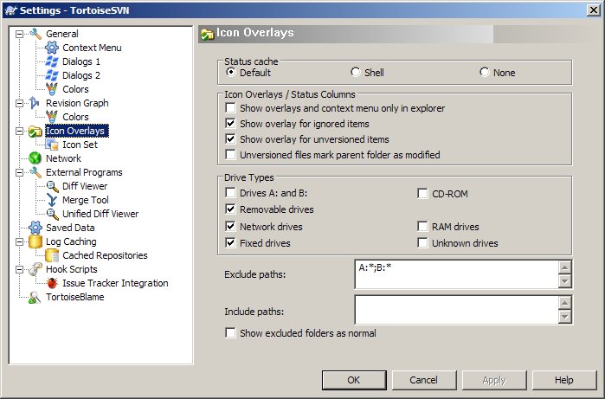Select the Cached Repositories tree item
The width and height of the screenshot is (605, 399).
pyautogui.click(x=105, y=255)
